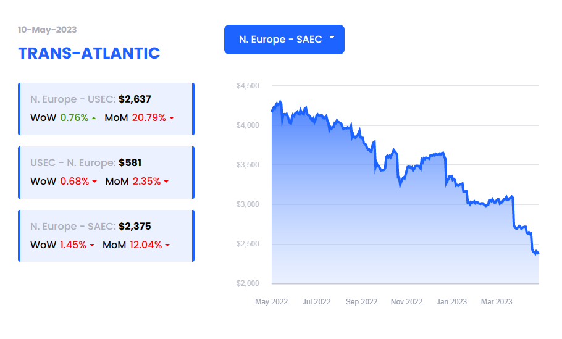Click the TRANS-ATLANTIC heading
Screen dimensions: 562x339
90,53
